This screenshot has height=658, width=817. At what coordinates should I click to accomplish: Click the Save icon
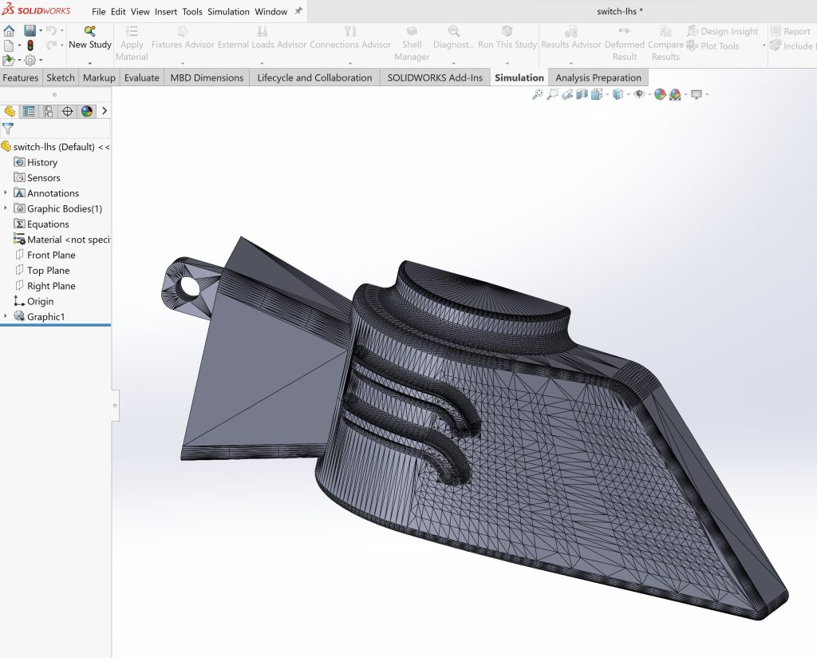30,31
